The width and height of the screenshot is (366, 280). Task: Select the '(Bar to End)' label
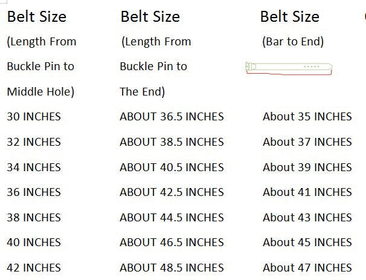[293, 42]
